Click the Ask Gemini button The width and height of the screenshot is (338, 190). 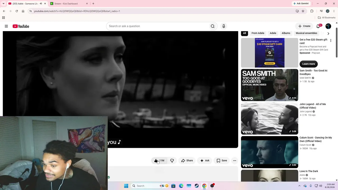point(301,3)
